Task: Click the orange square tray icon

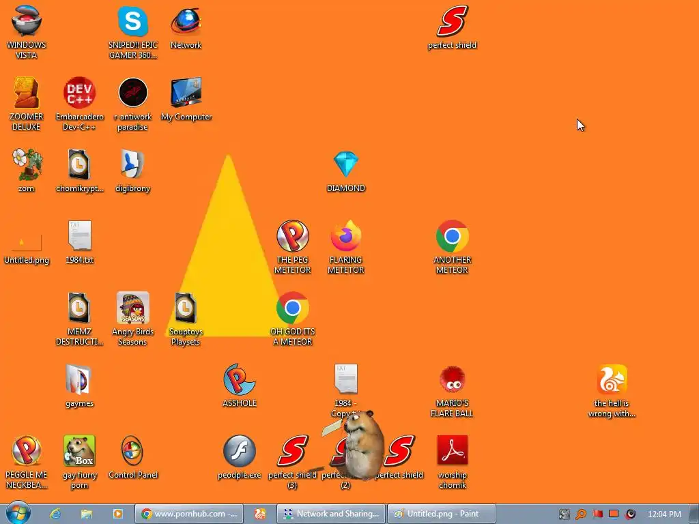Action: point(614,514)
